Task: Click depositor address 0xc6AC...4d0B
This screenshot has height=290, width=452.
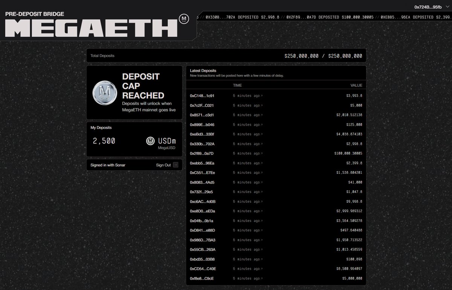Action: 203,201
